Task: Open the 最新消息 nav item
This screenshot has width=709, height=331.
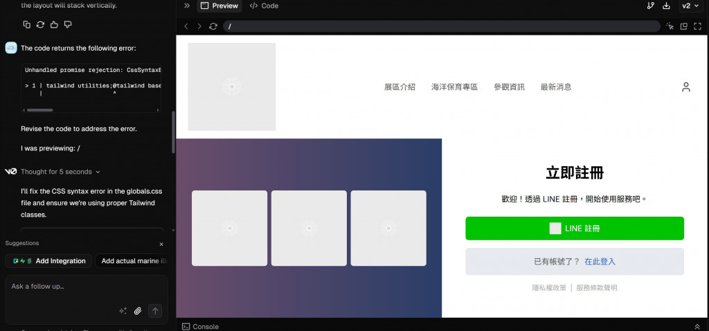Action: click(556, 87)
